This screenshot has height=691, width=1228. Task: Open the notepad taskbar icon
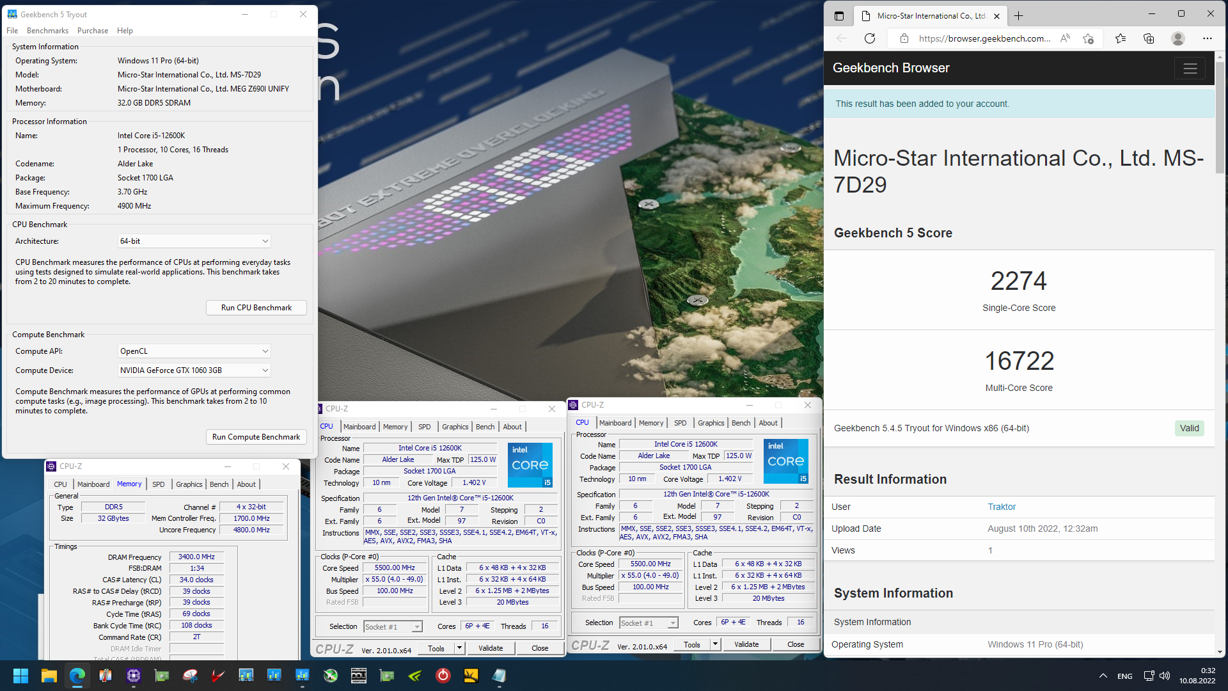pyautogui.click(x=499, y=676)
